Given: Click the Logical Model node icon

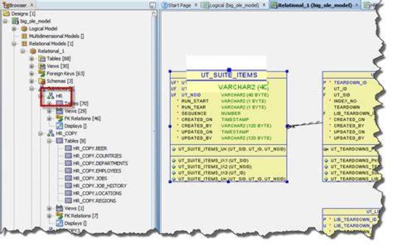Looking at the screenshot, I should pyautogui.click(x=24, y=28).
